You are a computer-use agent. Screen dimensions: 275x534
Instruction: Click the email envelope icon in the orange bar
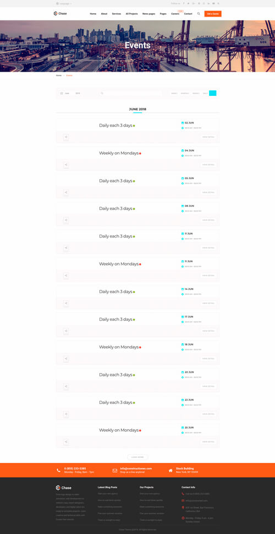pyautogui.click(x=115, y=470)
